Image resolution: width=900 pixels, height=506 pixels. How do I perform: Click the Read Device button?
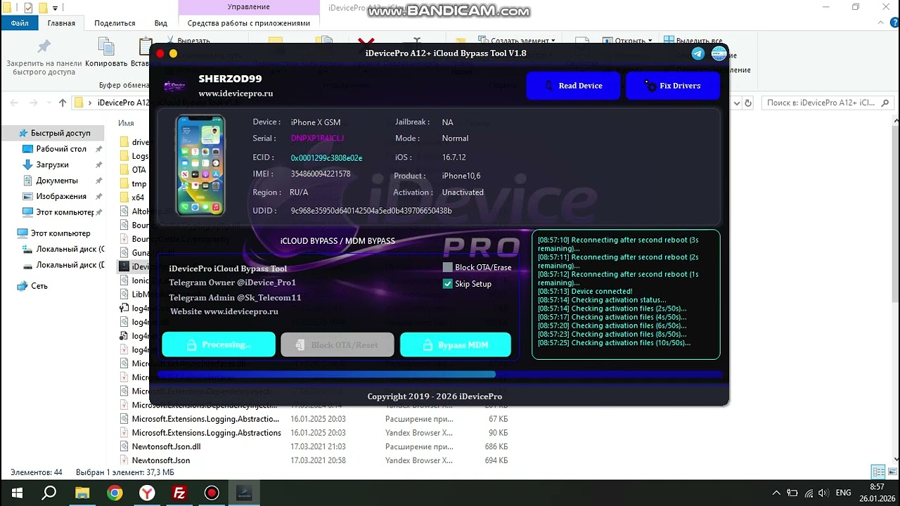[x=573, y=86]
